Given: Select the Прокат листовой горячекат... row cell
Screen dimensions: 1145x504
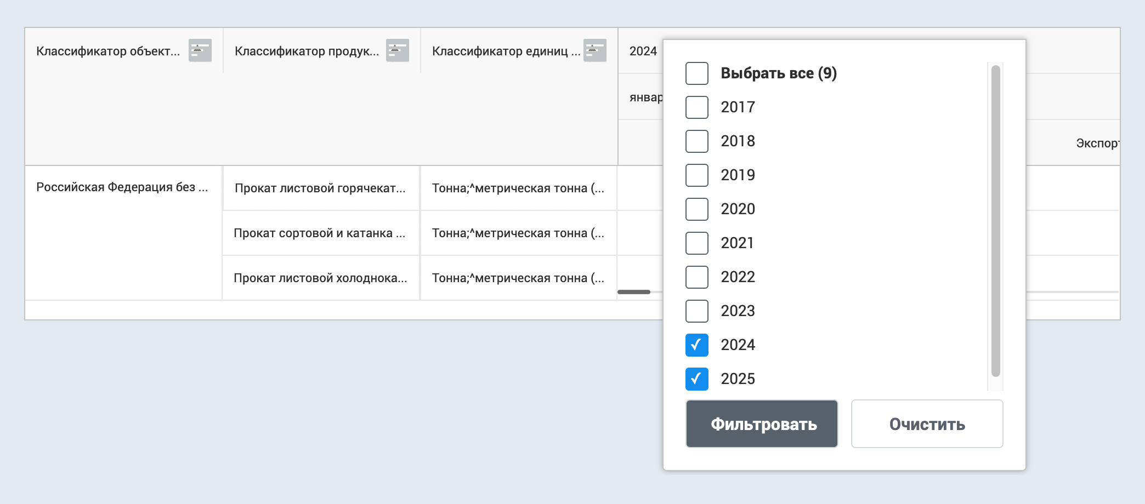Looking at the screenshot, I should pos(320,188).
